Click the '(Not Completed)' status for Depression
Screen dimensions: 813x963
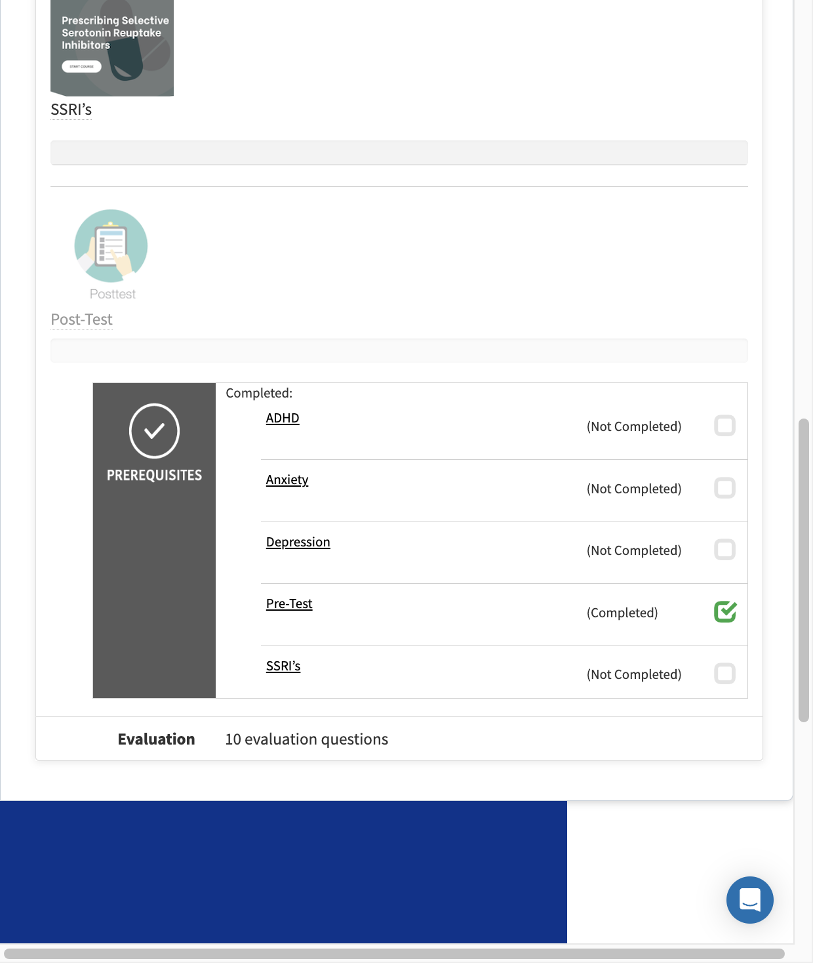tap(634, 550)
